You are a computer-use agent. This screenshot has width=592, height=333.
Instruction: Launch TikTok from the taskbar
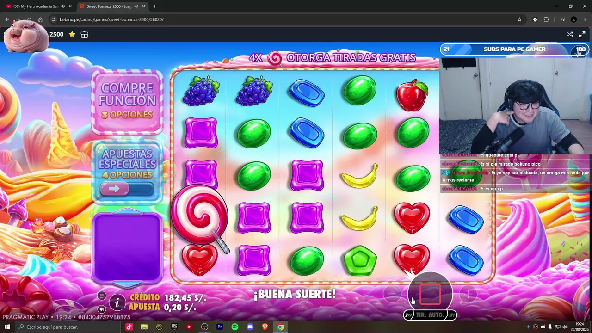click(129, 327)
